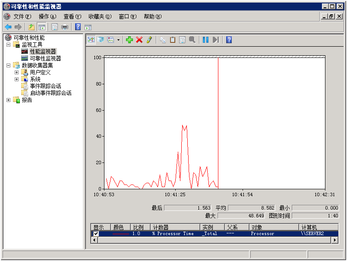Image resolution: width=347 pixels, height=261 pixels.
Task: Freeze display with pause button
Action: click(205, 40)
